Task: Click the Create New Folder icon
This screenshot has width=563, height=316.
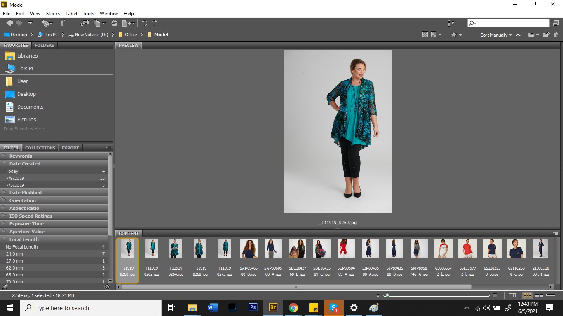Action: [546, 35]
